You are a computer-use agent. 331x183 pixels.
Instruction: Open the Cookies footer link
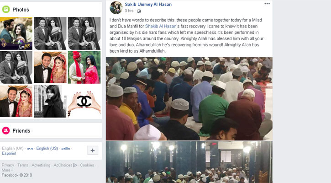(87, 165)
